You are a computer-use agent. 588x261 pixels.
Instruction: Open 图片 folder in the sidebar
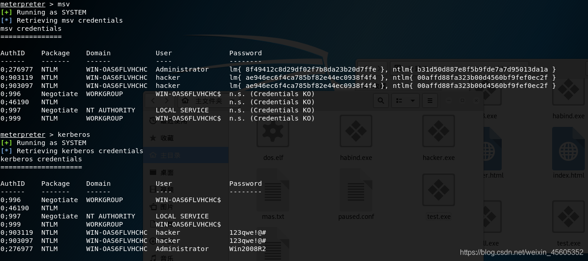[186, 207]
